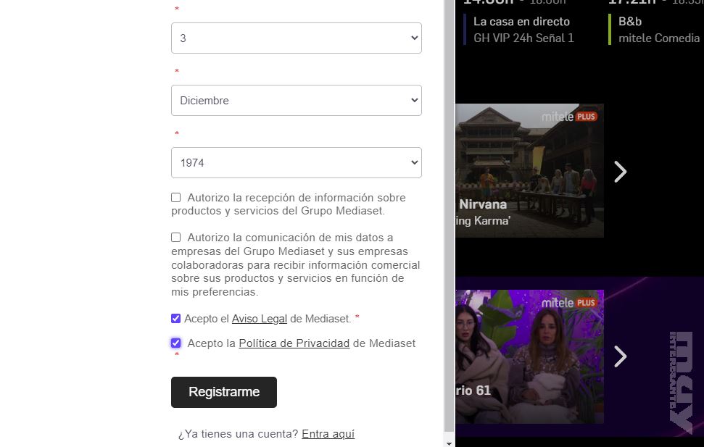Select La casa en directo guide entry
This screenshot has height=447, width=704.
(x=522, y=29)
